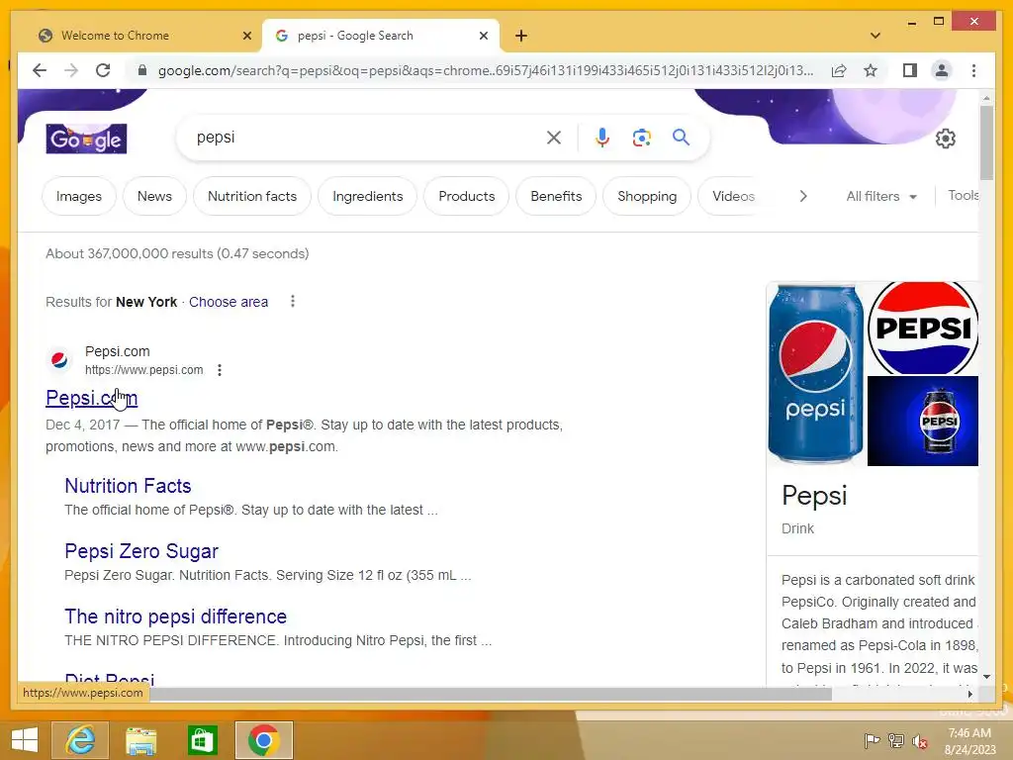Select the Ingredients chip
1013x760 pixels.
click(368, 196)
